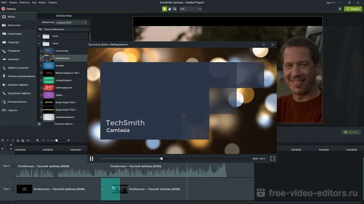The image size is (364, 204).
Task: Open the Файлы media bin tab
Action: [x=18, y=17]
